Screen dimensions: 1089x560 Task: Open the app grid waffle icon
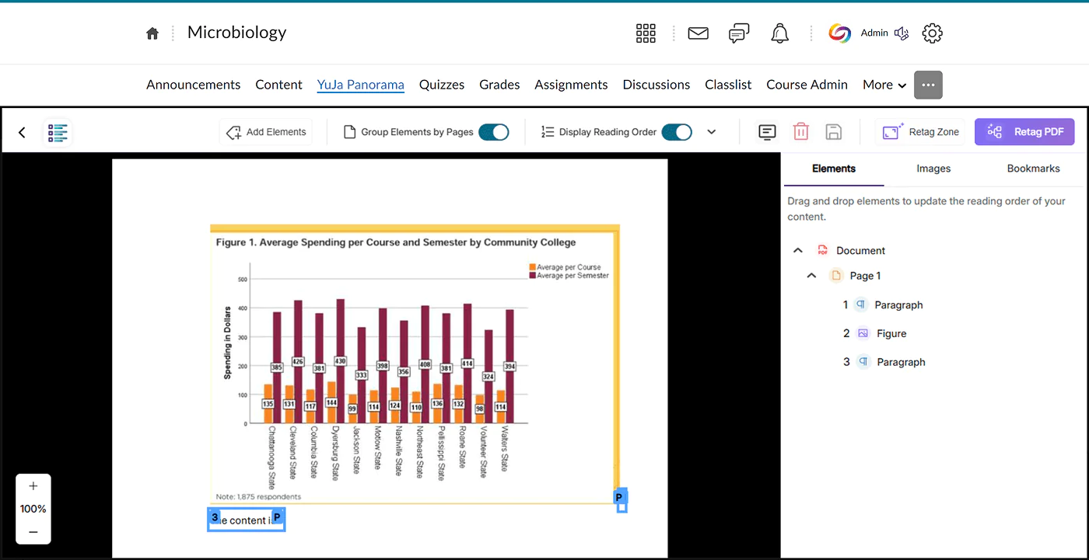coord(646,33)
